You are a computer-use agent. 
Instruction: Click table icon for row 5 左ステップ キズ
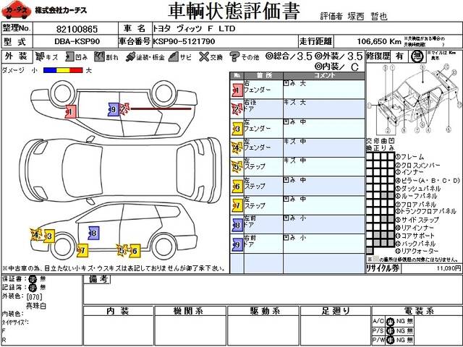[x=237, y=167]
